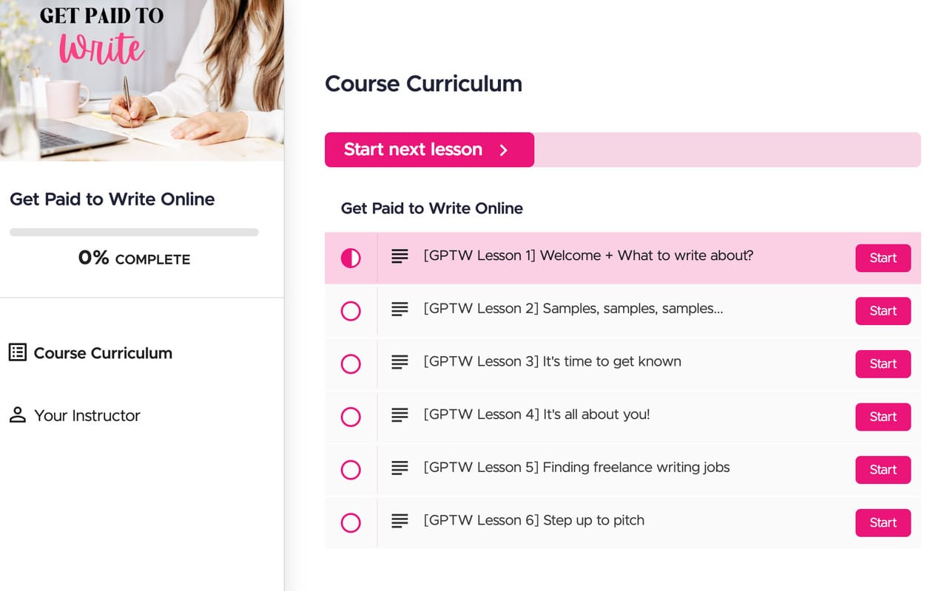Select the text lecture icon for Lesson 1
947x591 pixels.
pyautogui.click(x=400, y=256)
